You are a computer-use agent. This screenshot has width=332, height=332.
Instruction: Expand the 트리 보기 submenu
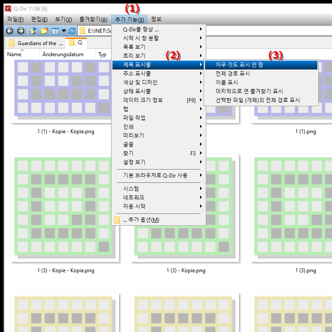158,56
